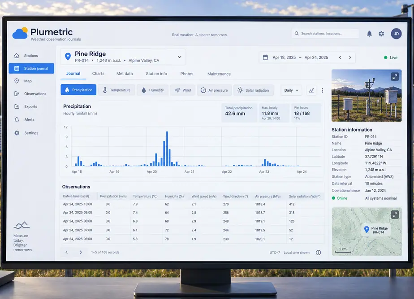Open Stations in the sidebar
Screen dimensions: 414x299
[x=31, y=56]
